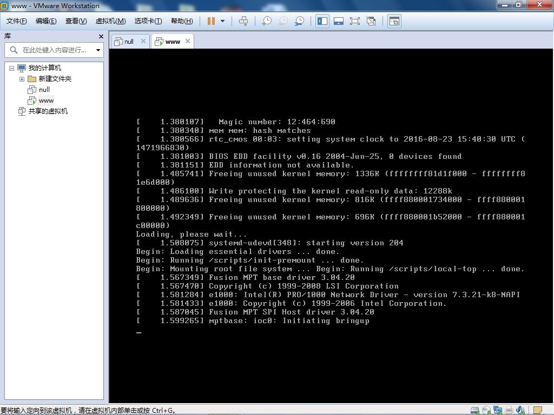Click the network adapter status icon
The image size is (554, 415).
[x=498, y=410]
